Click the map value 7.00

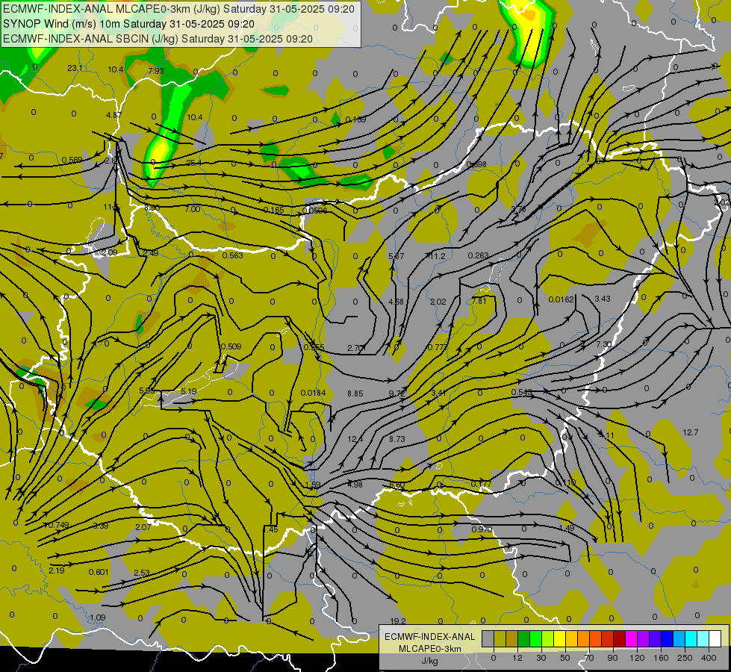point(193,209)
